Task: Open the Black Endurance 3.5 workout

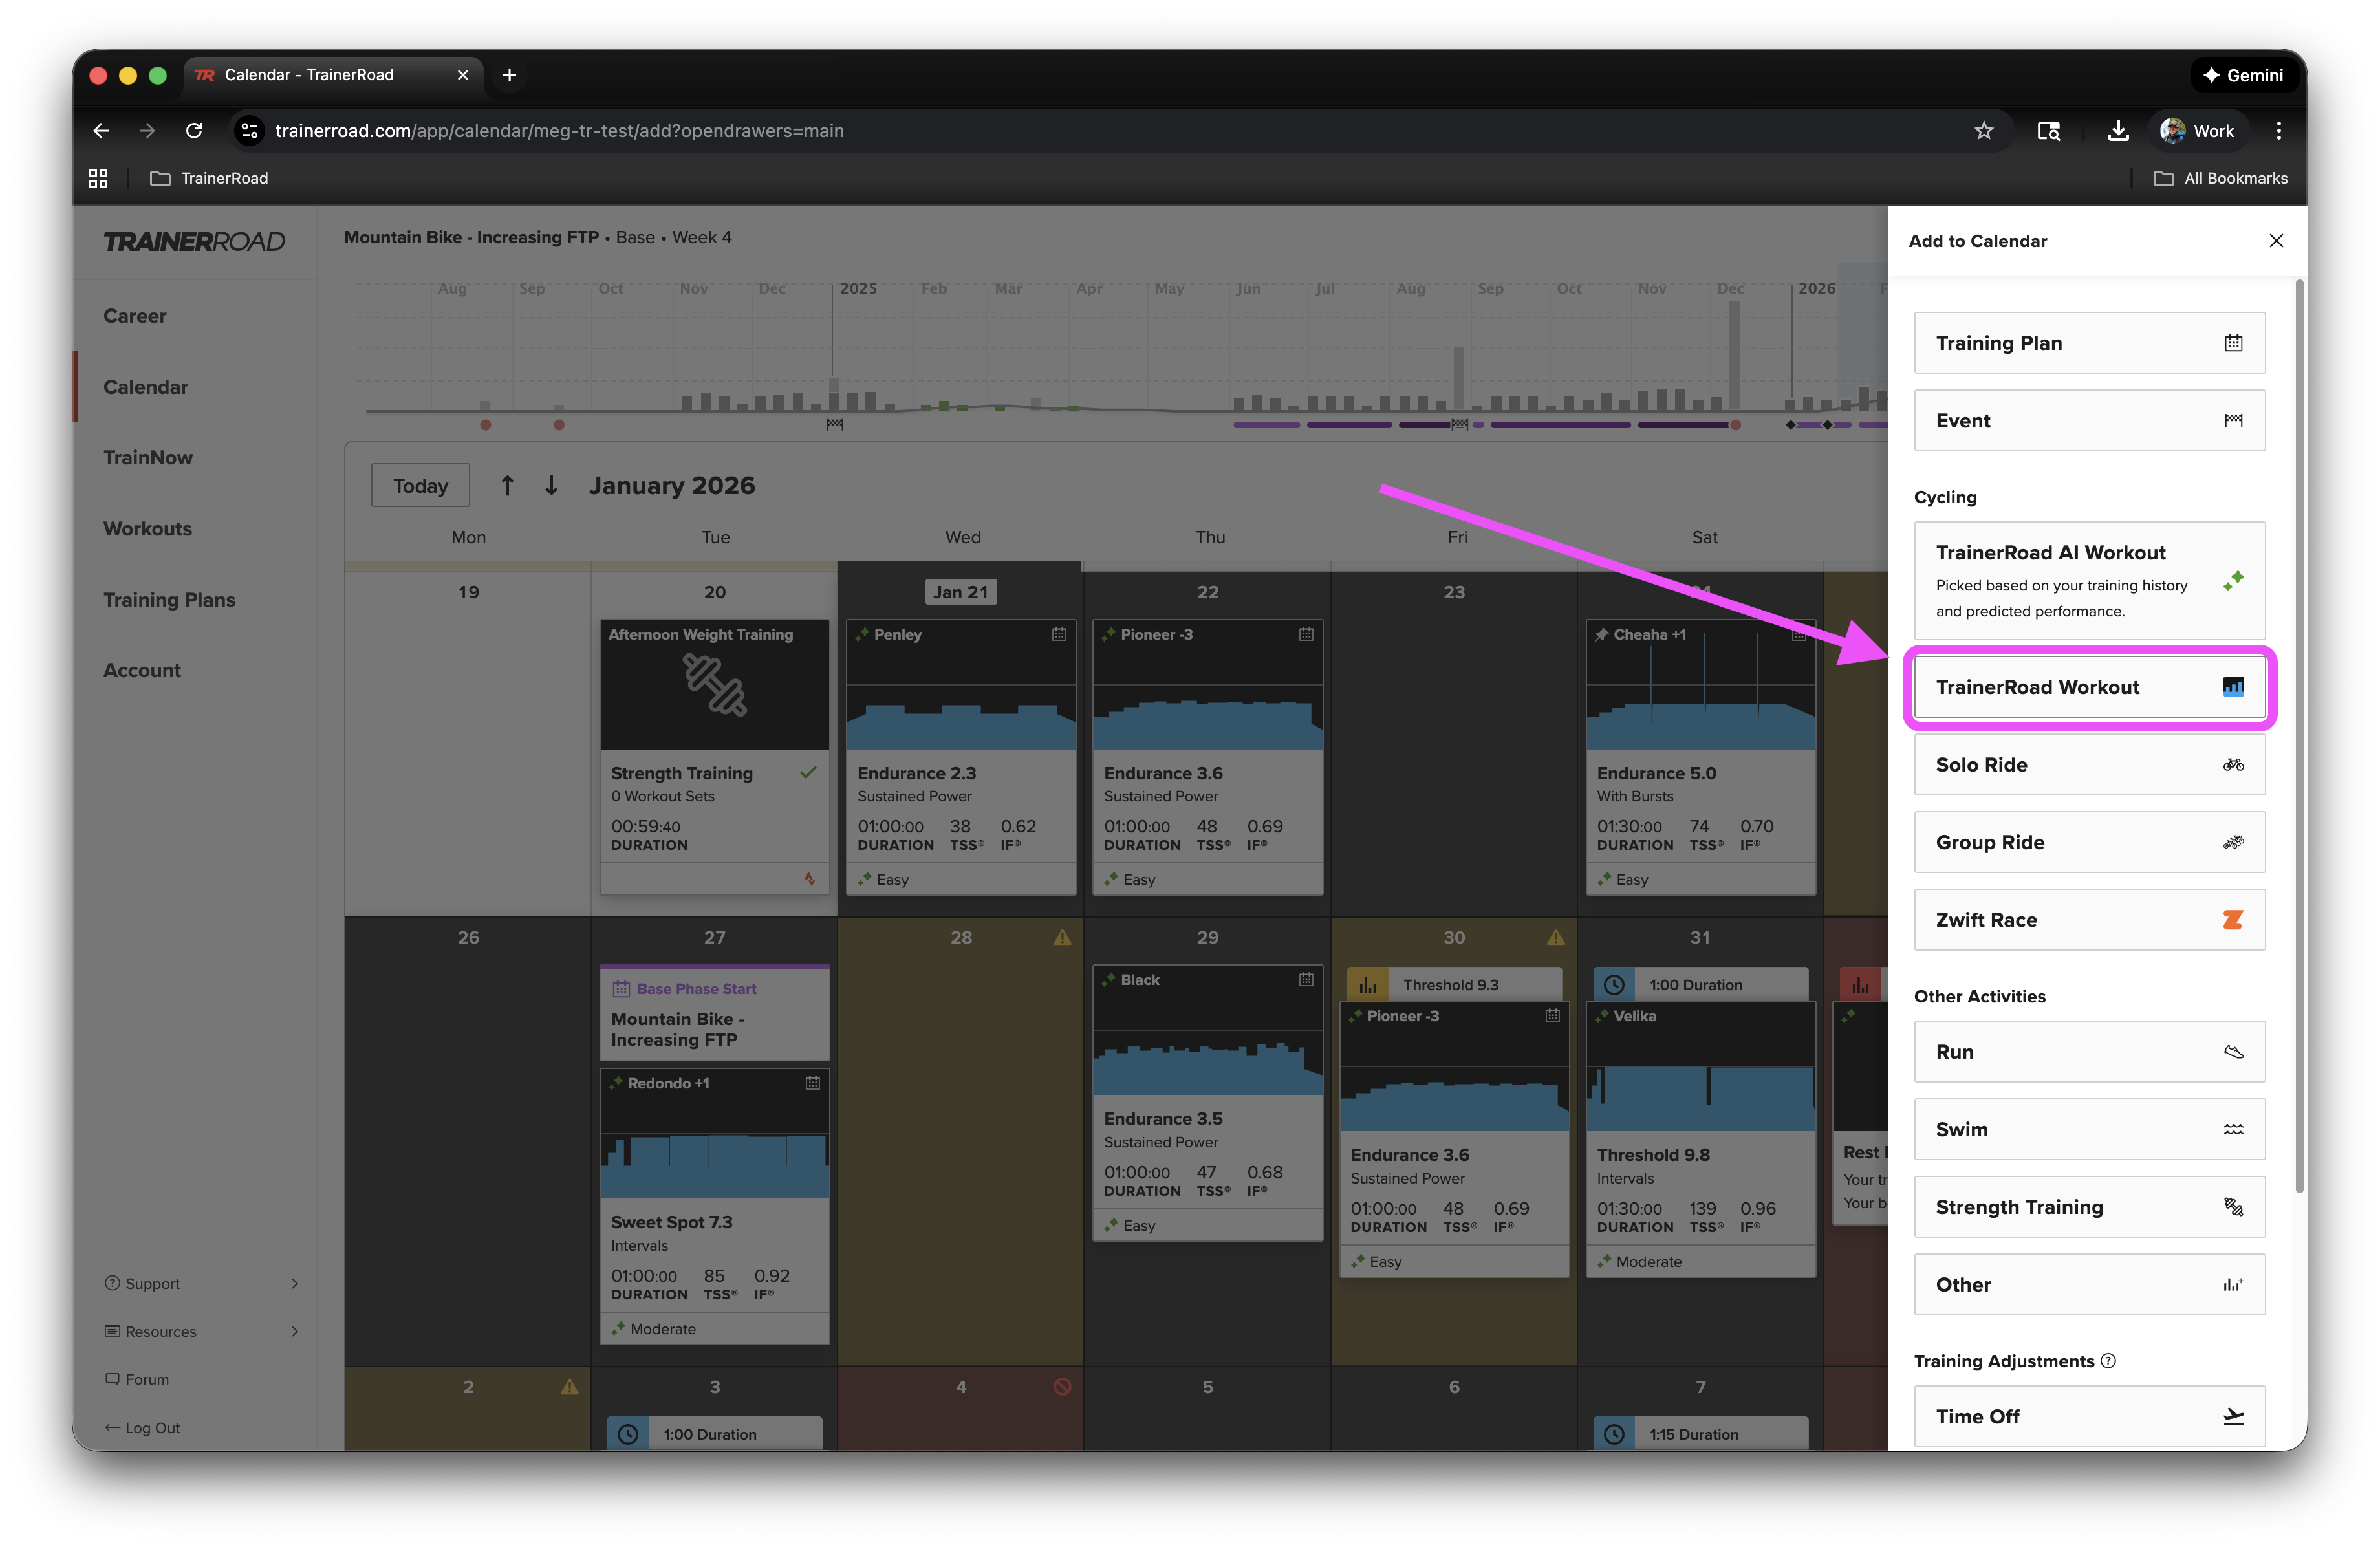Action: (1208, 1103)
